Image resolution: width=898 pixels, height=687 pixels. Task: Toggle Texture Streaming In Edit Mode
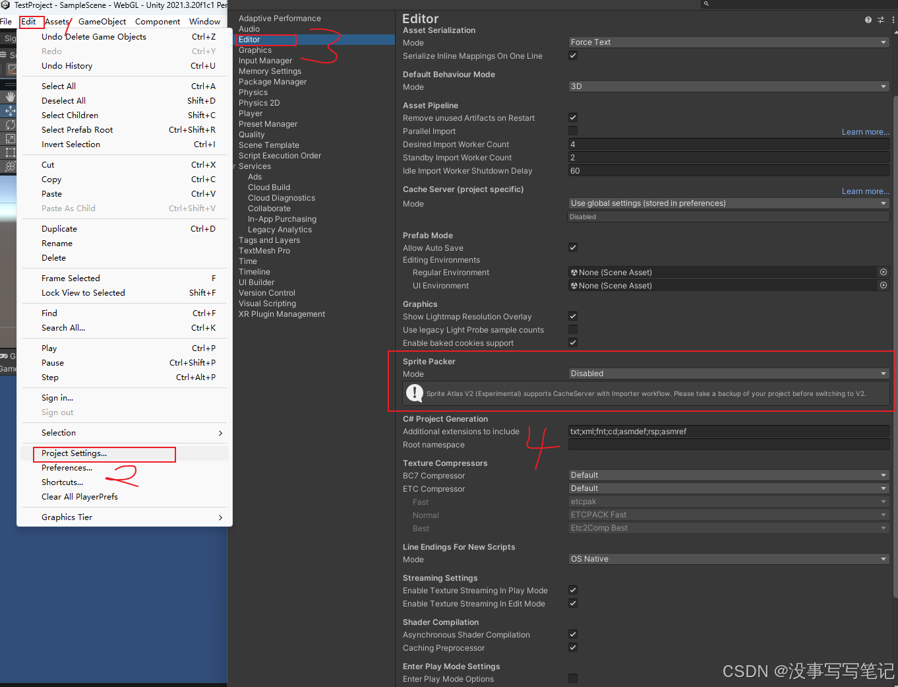pyautogui.click(x=573, y=603)
